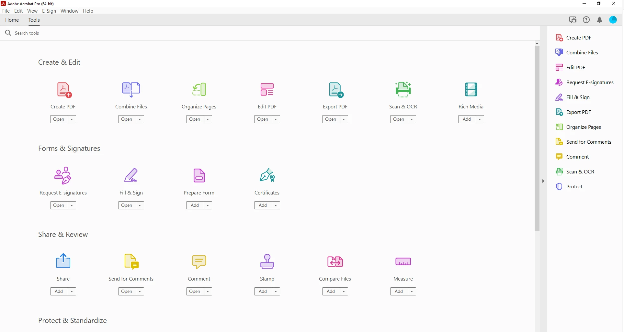Viewport: 624px width, 332px height.
Task: Expand the Prepare Form Add dropdown arrow
Action: 208,205
